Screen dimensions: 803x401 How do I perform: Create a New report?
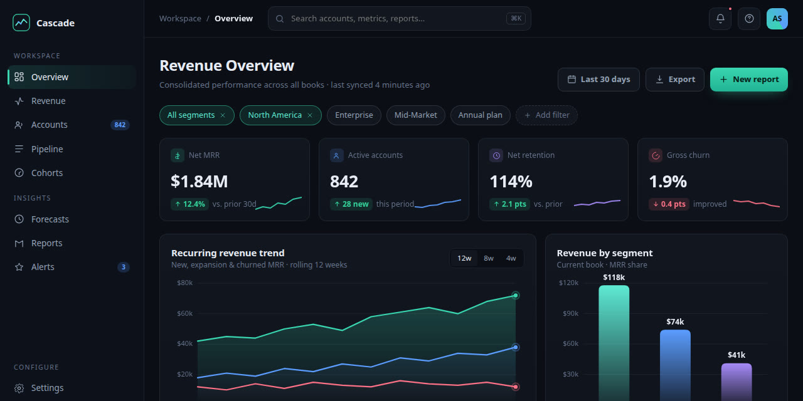(x=749, y=80)
